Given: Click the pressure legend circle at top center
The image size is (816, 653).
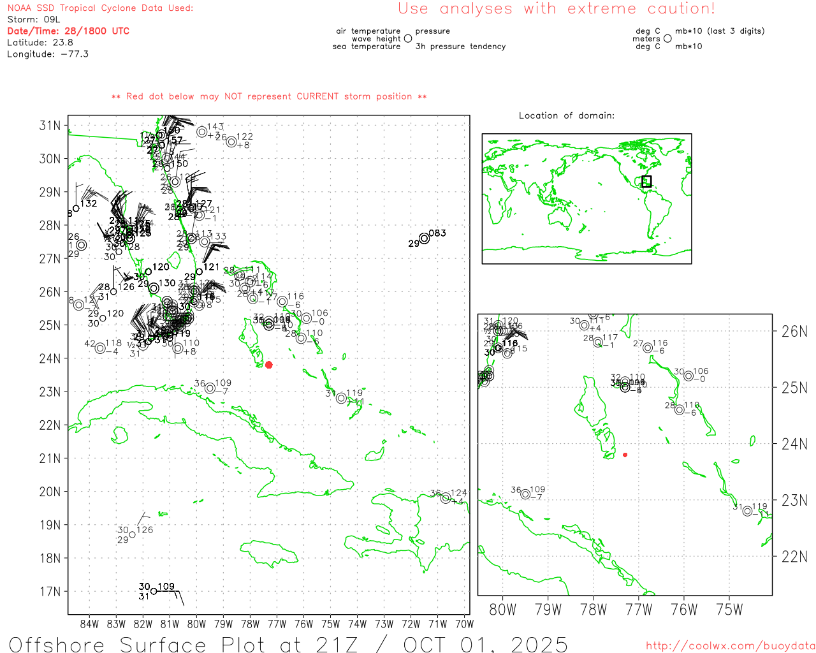Looking at the screenshot, I should 408,39.
